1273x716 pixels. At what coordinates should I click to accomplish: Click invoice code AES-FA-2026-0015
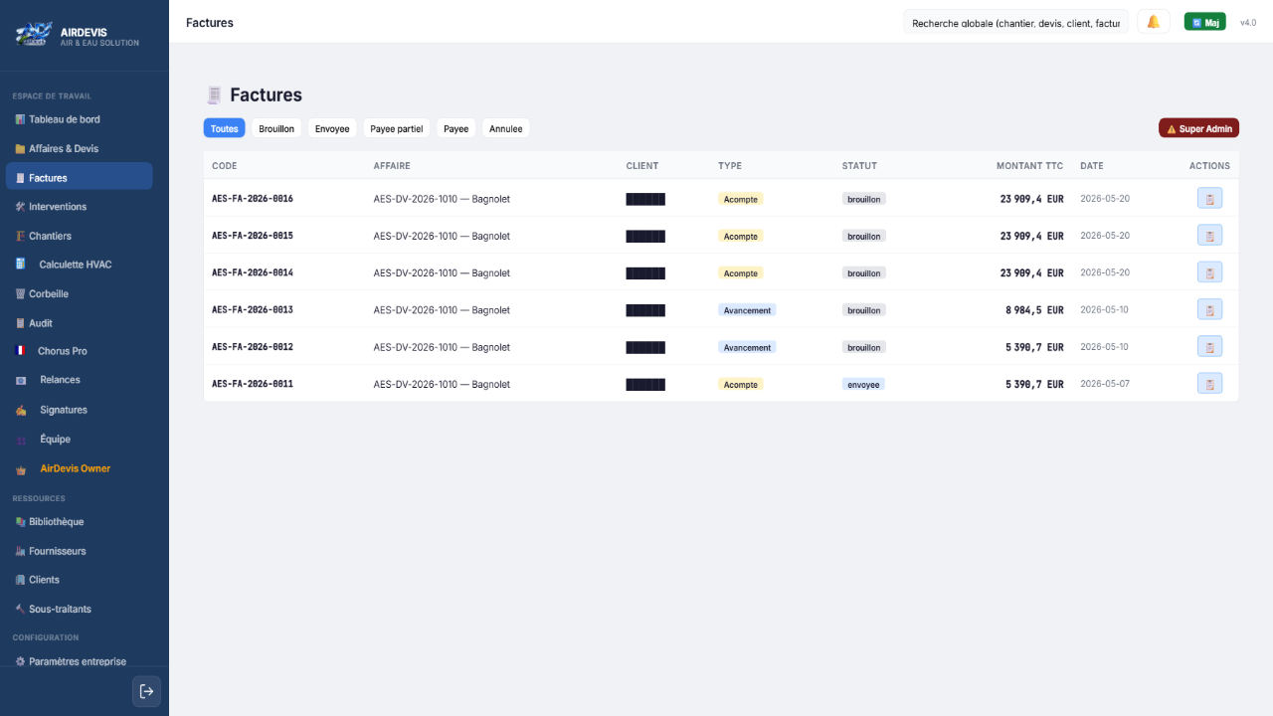pos(253,236)
